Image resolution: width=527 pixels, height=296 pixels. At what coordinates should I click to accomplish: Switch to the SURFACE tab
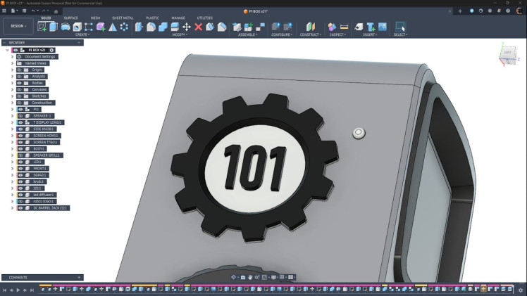tap(70, 18)
